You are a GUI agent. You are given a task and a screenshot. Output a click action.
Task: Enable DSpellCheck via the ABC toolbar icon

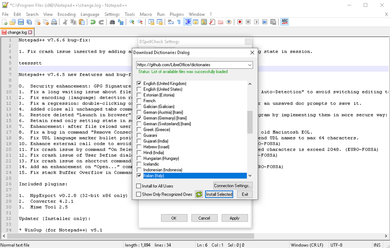click(284, 22)
